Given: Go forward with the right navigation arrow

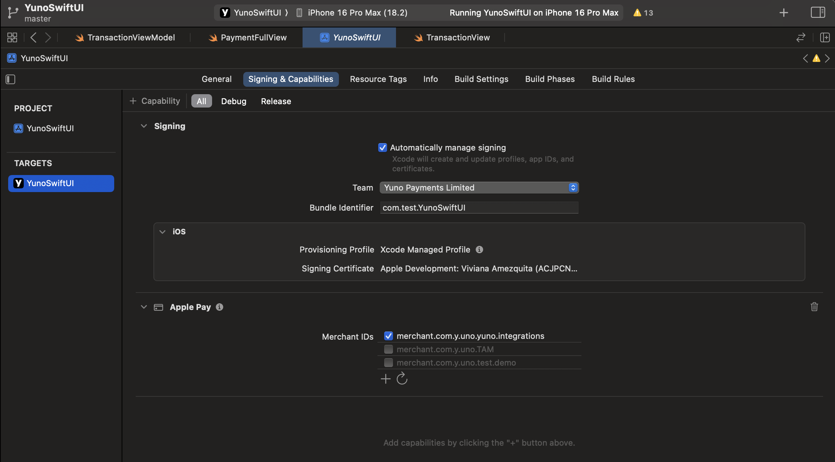Looking at the screenshot, I should (x=48, y=37).
